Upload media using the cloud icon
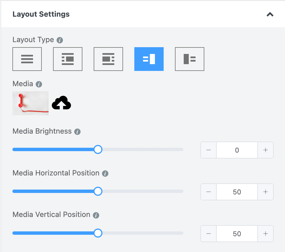The width and height of the screenshot is (285, 252). [x=62, y=103]
